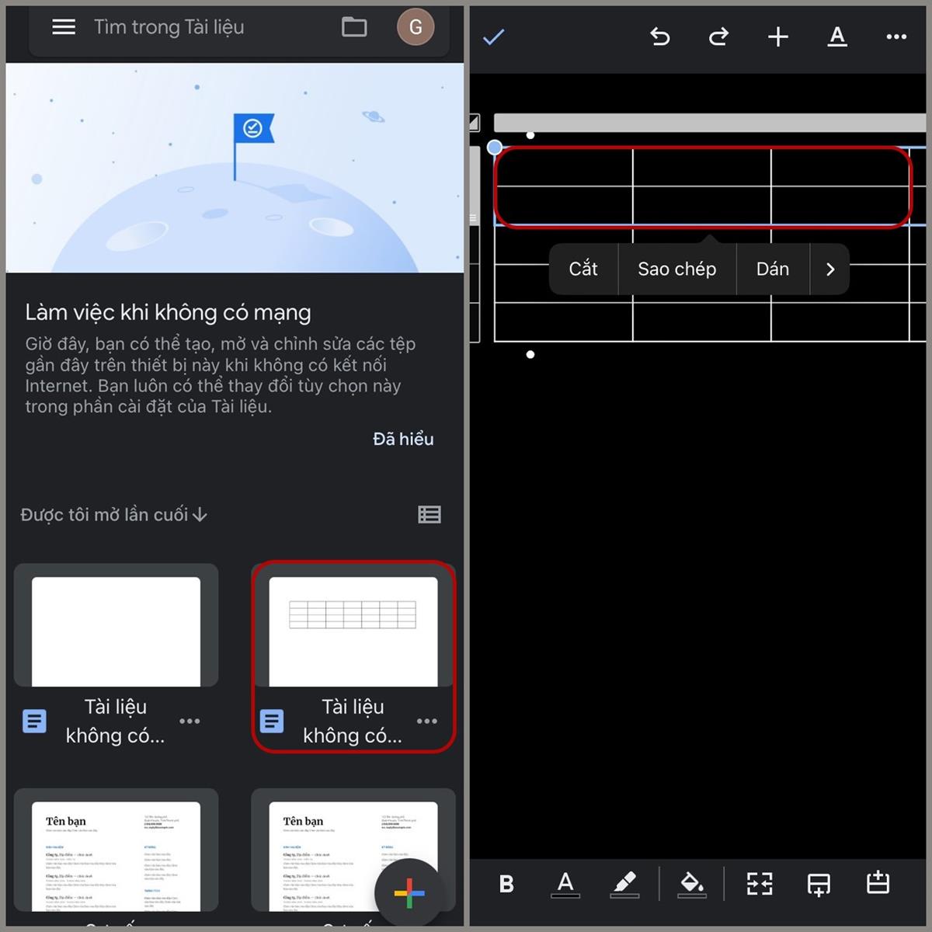This screenshot has width=932, height=932.
Task: Toggle the text highlight tool
Action: 626,884
